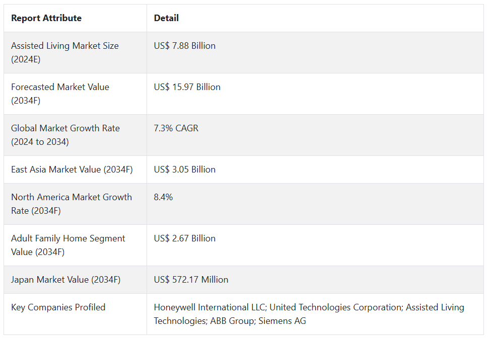Select the 'Adult Family Home Segment Value' cell
Image resolution: width=488 pixels, height=338 pixels.
click(68, 245)
